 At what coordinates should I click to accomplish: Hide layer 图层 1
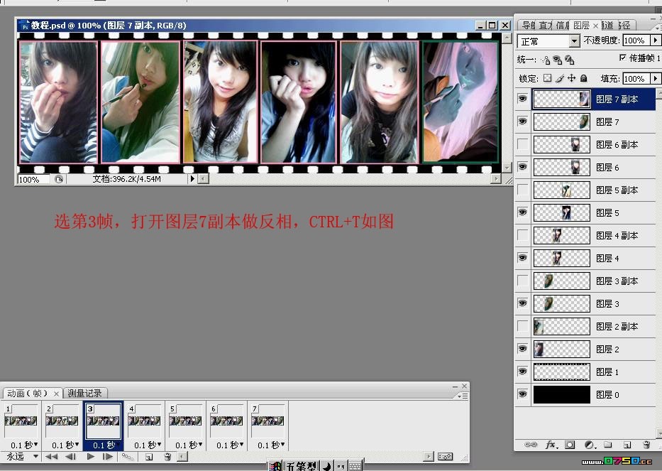[523, 372]
